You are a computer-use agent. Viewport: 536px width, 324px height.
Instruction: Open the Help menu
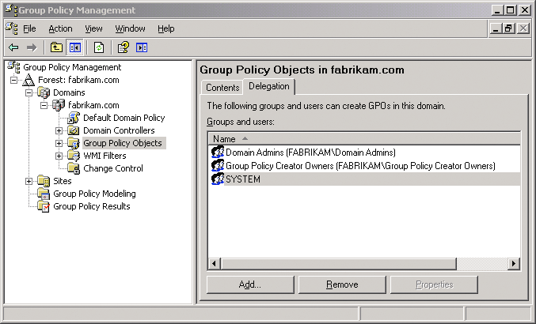(166, 28)
